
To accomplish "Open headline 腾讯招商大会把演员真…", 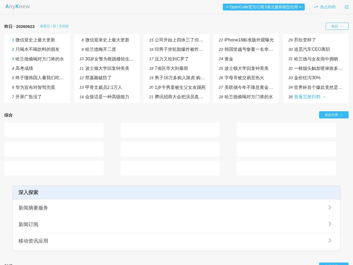I will 179,97.
